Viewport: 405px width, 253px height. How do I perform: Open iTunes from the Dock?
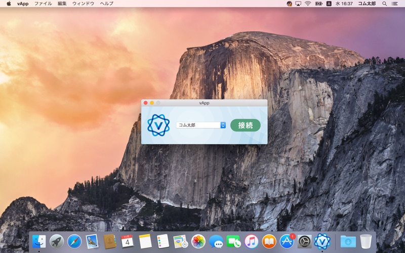point(251,242)
